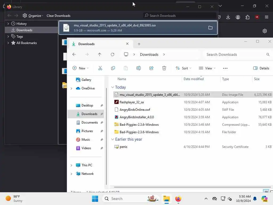Click the Downloads breadcrumb in address bar
Image resolution: width=273 pixels, height=205 pixels.
click(x=149, y=54)
